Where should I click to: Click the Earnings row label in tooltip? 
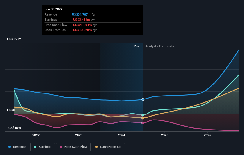point(51,20)
